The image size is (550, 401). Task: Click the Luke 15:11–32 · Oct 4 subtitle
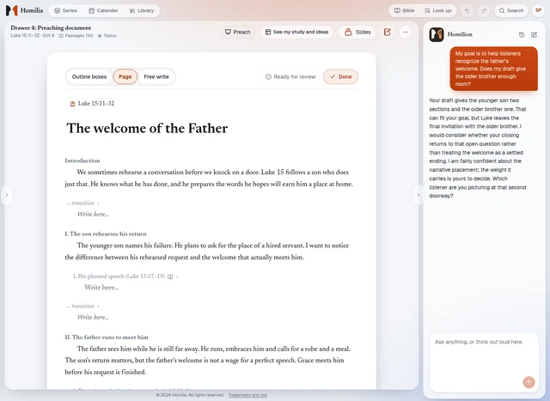coord(33,35)
